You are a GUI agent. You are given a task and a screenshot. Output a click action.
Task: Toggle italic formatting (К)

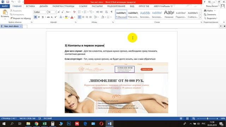(x=39, y=17)
